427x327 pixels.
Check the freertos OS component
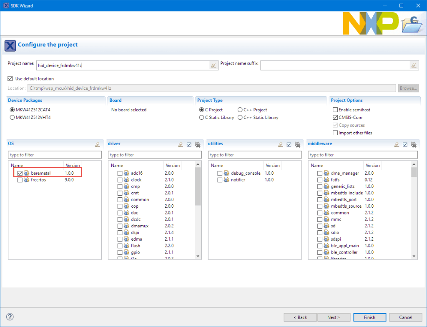(x=19, y=179)
